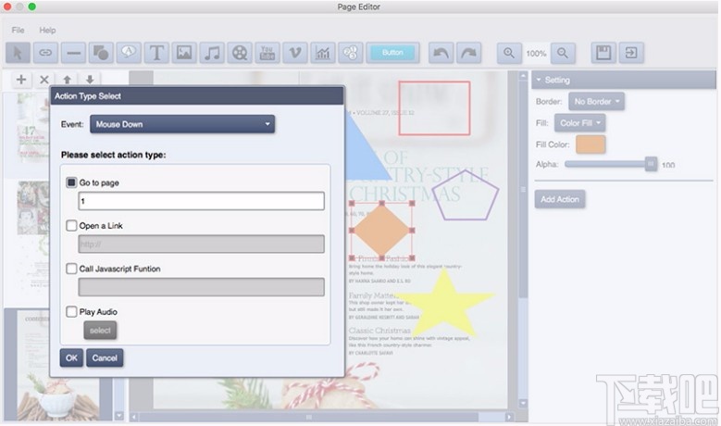This screenshot has width=721, height=426.
Task: Click the horizontal scrollbar right arrow
Action: tap(508, 418)
